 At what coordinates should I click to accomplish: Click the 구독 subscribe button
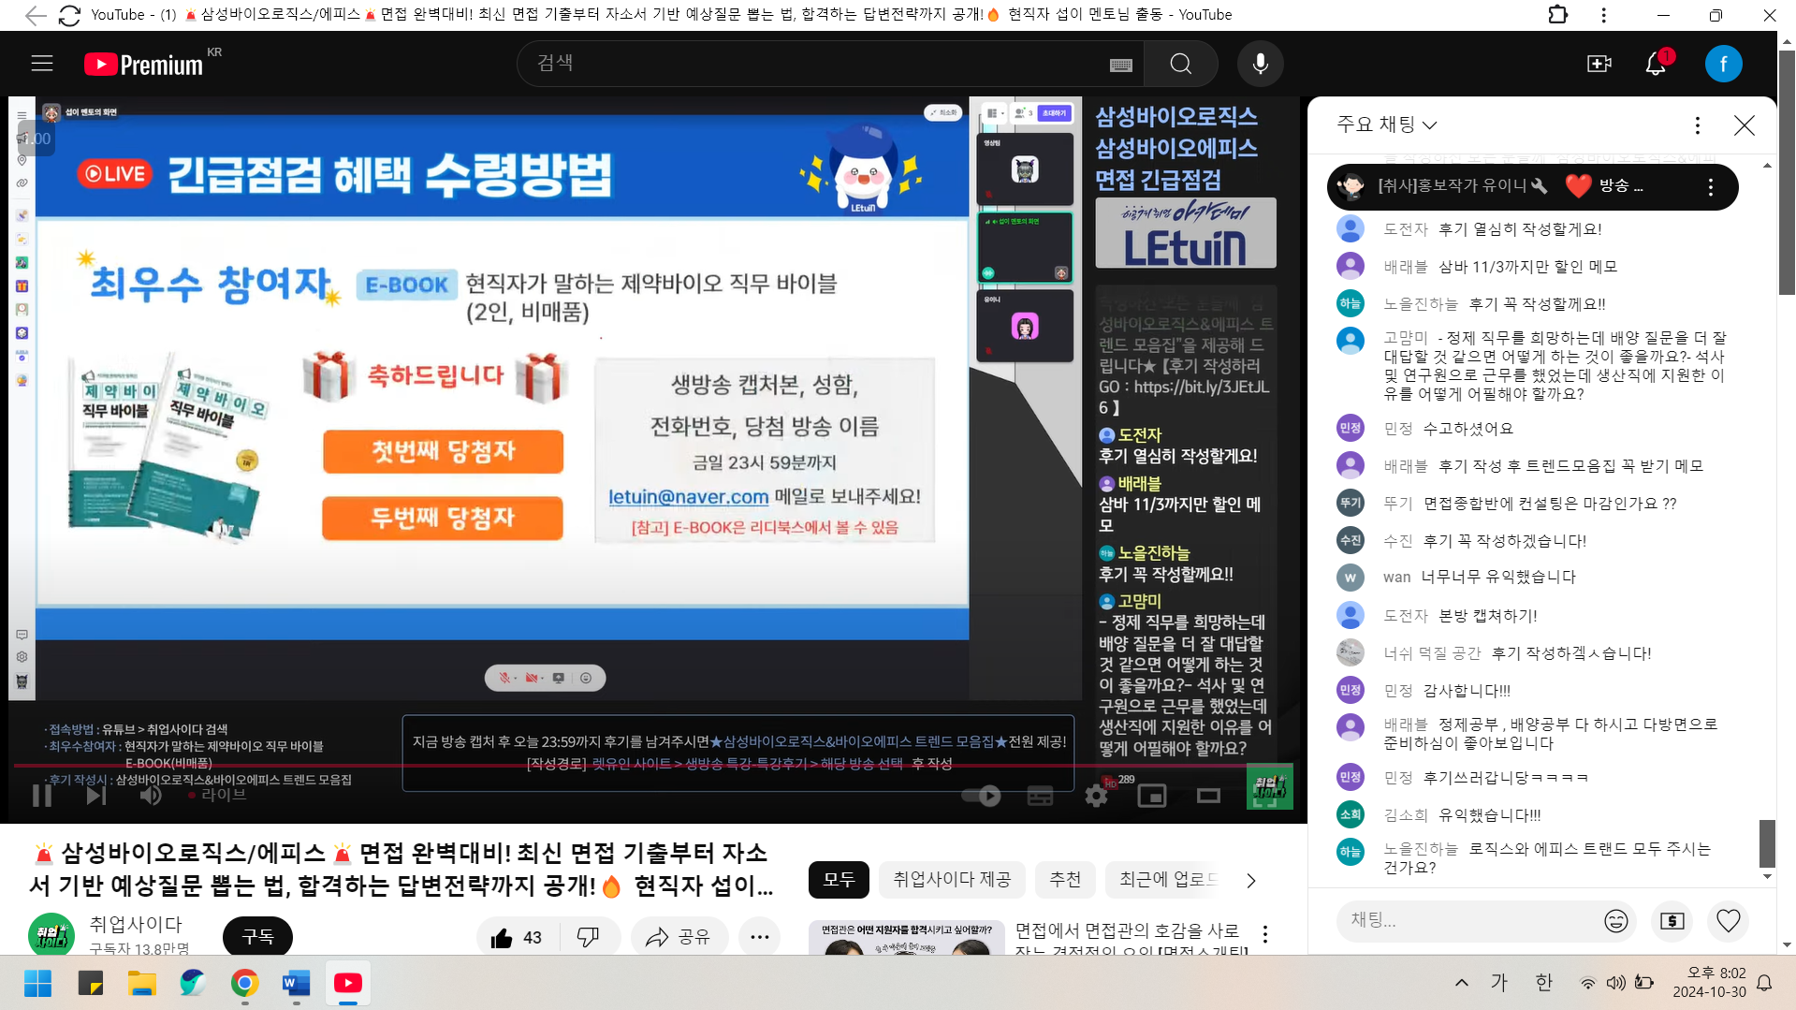257,937
